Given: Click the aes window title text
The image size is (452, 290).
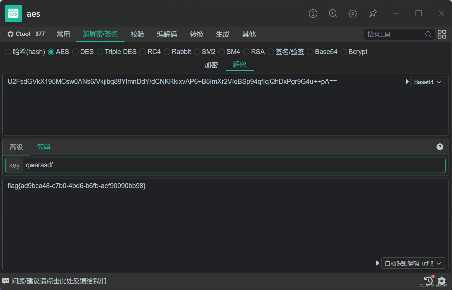Looking at the screenshot, I should point(33,14).
